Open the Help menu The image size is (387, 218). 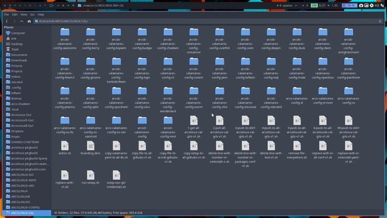tap(41, 15)
